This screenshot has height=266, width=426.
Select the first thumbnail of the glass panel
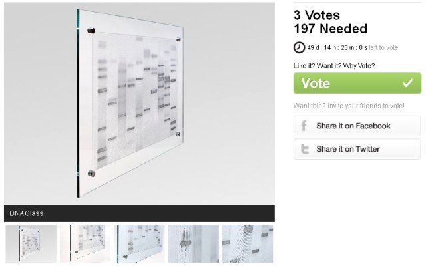31,243
